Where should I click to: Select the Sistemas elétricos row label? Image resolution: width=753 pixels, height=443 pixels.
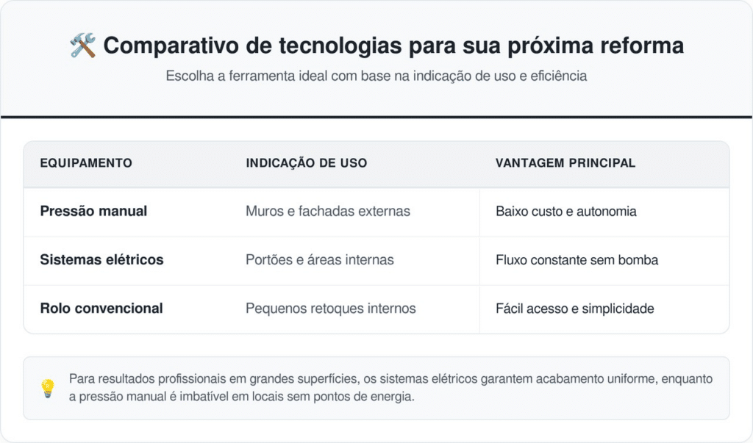point(101,260)
